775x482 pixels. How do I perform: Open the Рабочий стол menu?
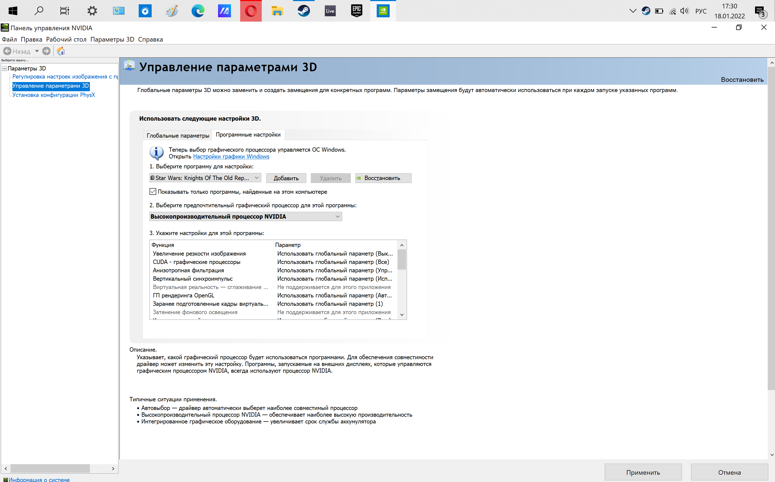point(66,39)
